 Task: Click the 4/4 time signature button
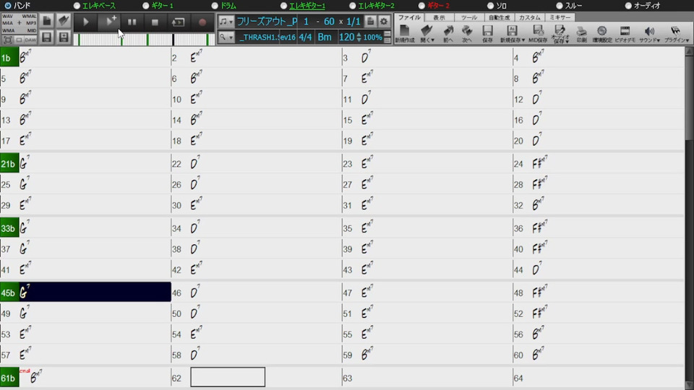coord(305,37)
